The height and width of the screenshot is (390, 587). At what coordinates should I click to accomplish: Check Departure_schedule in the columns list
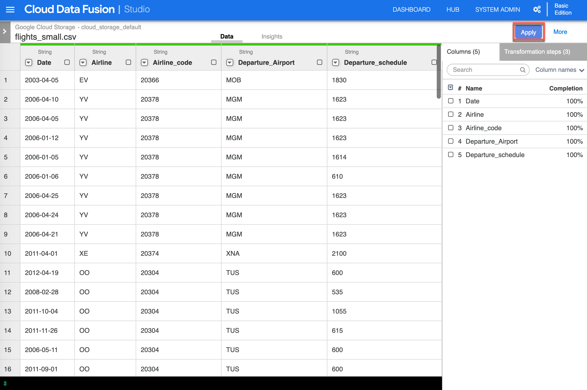[x=451, y=155]
